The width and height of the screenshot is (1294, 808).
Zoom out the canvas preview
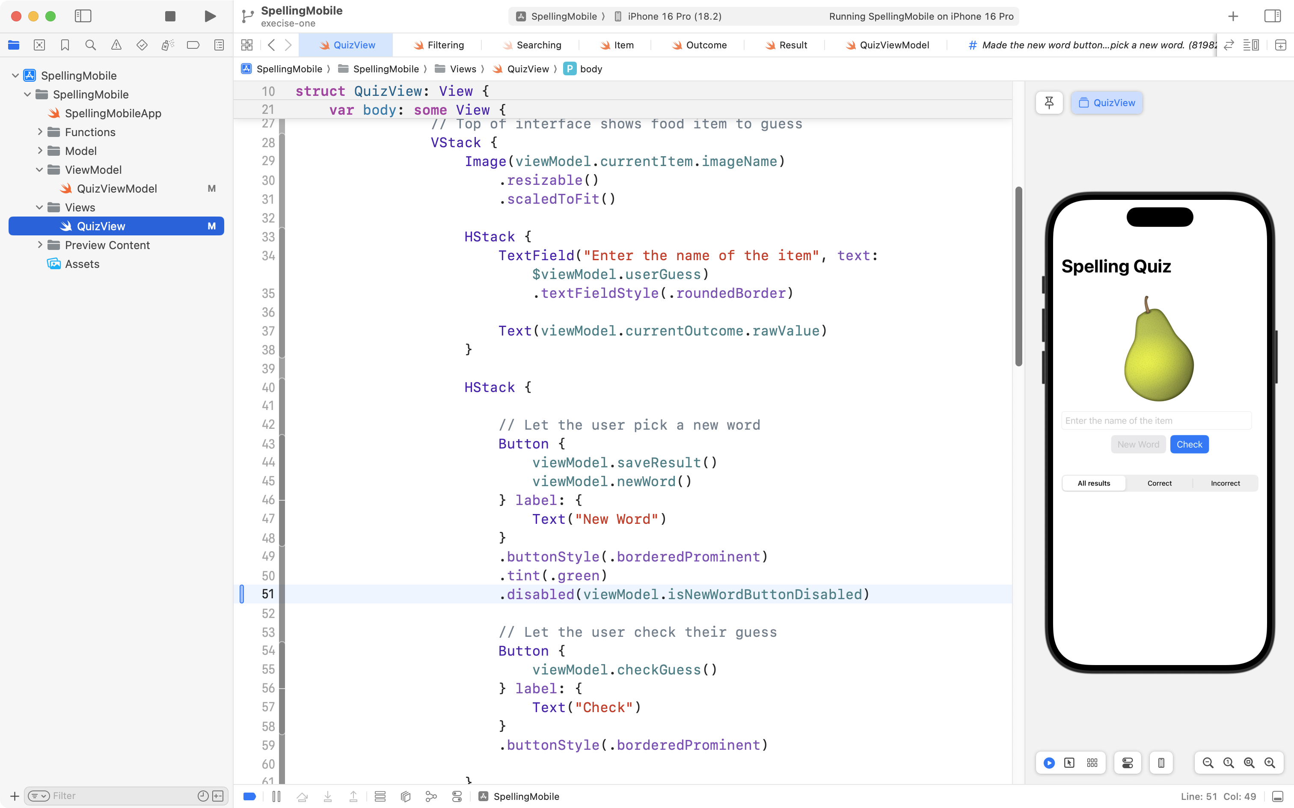[1208, 763]
